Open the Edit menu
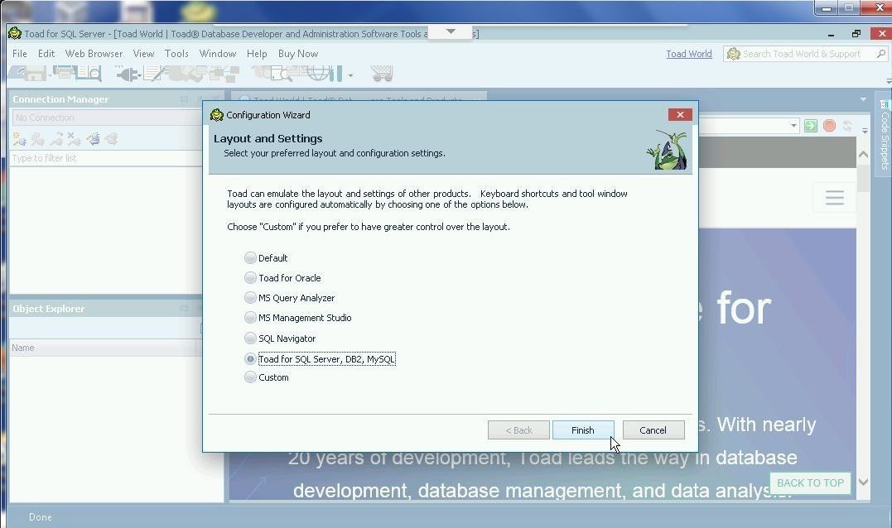This screenshot has height=528, width=892. point(46,54)
